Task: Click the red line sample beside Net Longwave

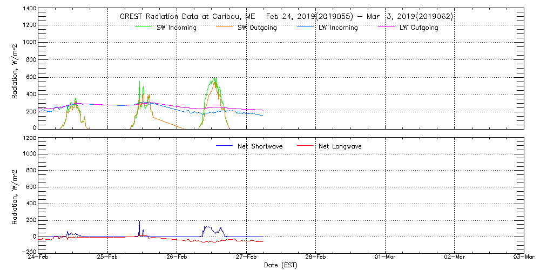Action: click(x=305, y=146)
